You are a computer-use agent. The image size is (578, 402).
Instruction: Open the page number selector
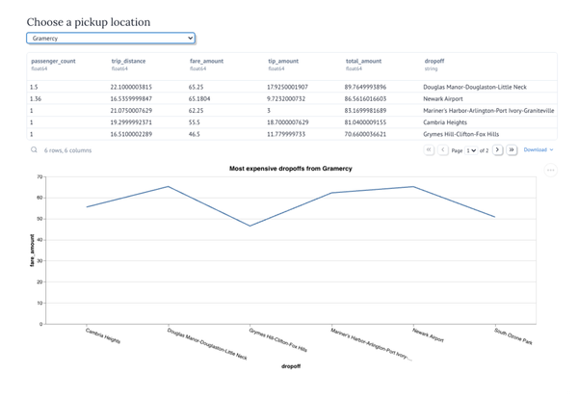click(x=473, y=150)
